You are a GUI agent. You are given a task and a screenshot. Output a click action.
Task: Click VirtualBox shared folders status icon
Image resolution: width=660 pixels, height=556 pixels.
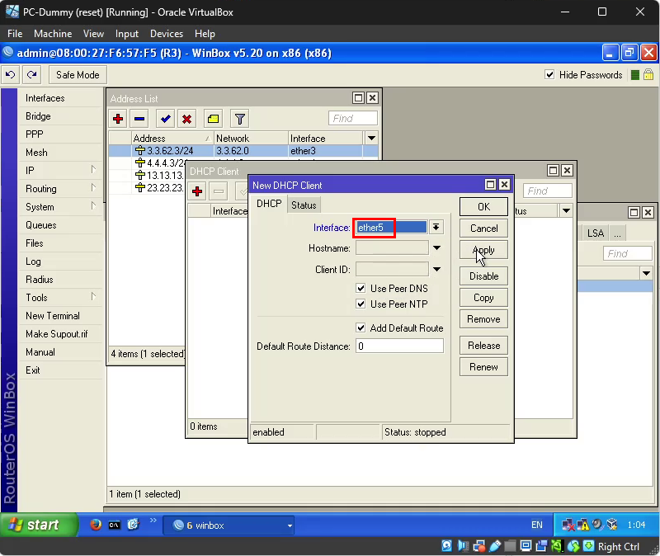click(x=510, y=546)
